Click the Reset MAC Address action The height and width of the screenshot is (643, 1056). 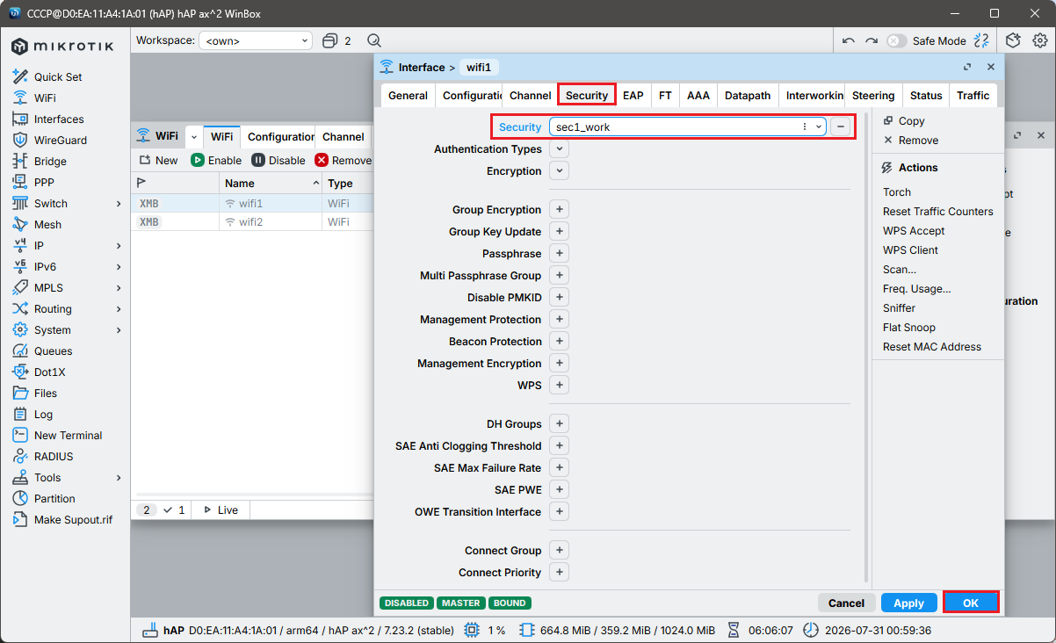[931, 346]
